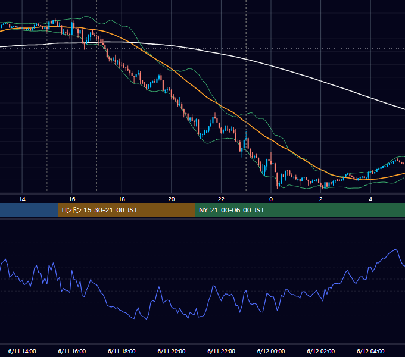Viewport: 405px width, 357px height.
Task: Click the blue session bar before ロンドン
Action: [29, 210]
